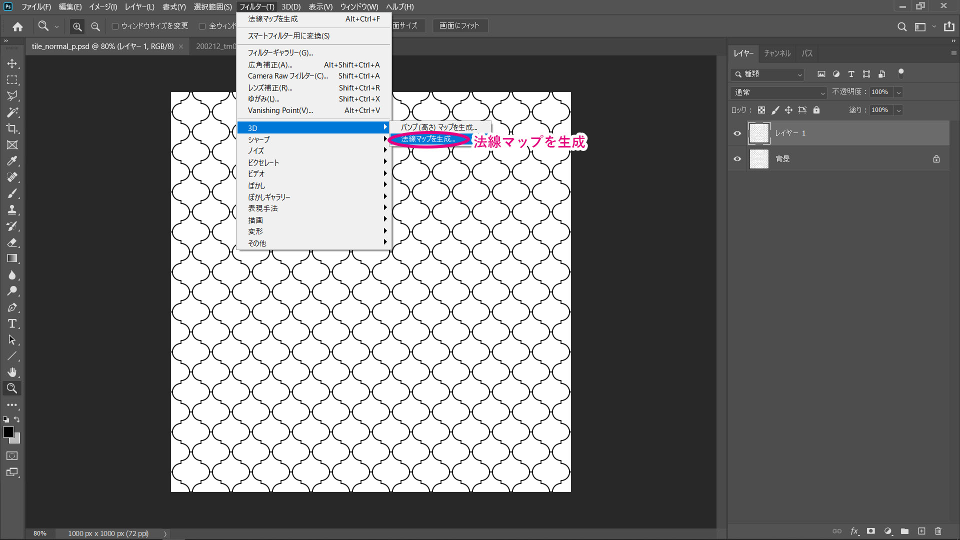Select Camera Raw フィルター(C)...
This screenshot has width=960, height=540.
point(313,76)
